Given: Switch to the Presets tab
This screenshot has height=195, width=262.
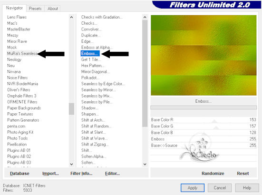Looking at the screenshot, I should pos(35,9).
